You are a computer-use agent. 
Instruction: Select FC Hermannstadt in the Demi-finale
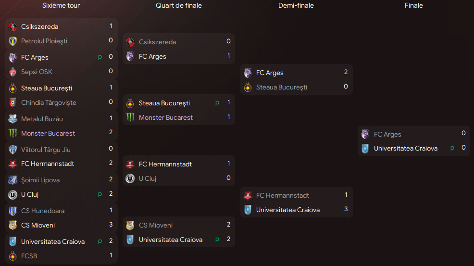pyautogui.click(x=282, y=195)
